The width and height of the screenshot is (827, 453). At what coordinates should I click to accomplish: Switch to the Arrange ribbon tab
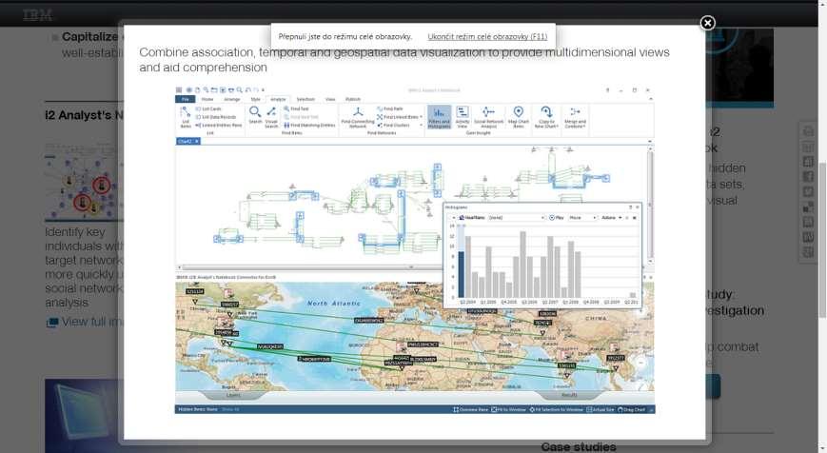[232, 99]
